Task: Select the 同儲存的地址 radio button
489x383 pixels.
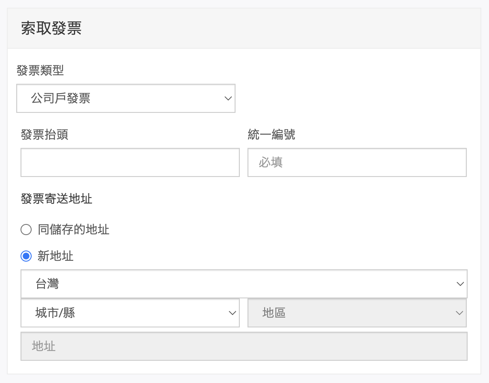Action: pos(26,230)
